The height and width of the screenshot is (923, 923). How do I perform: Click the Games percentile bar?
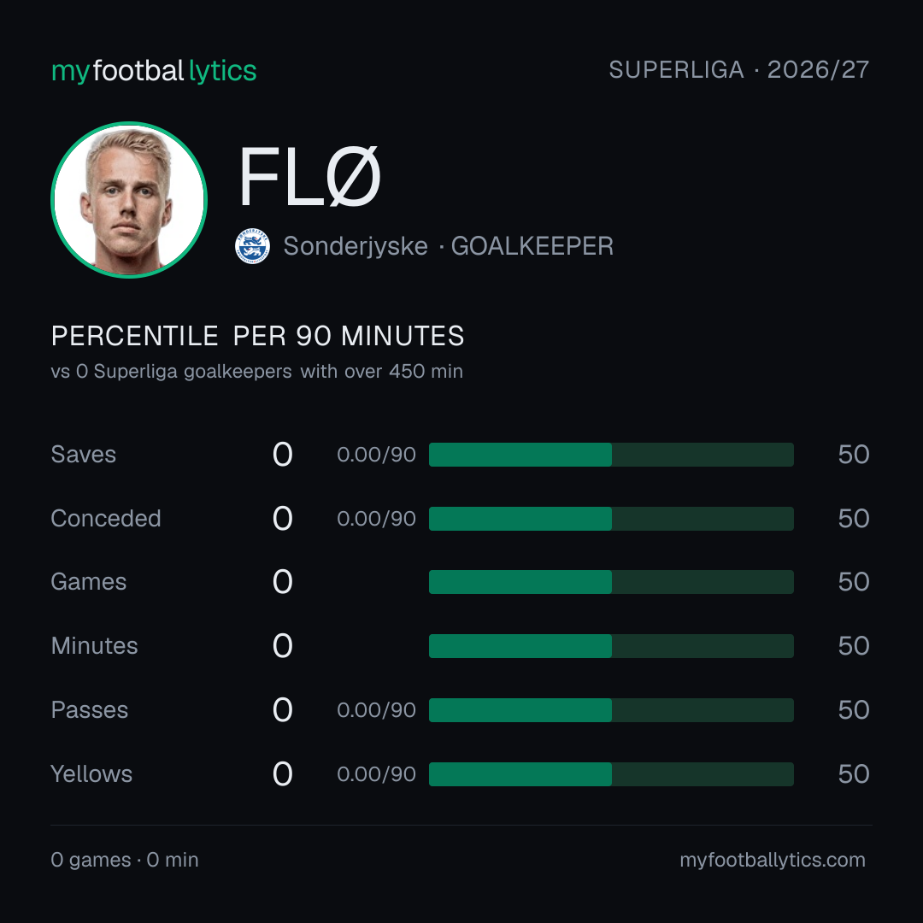pyautogui.click(x=611, y=582)
